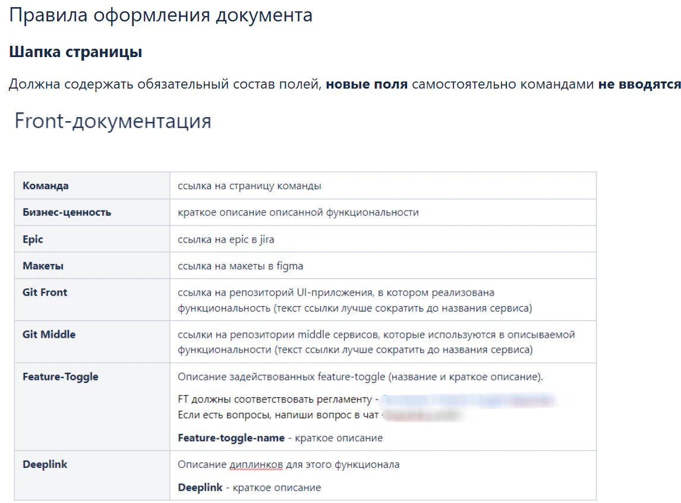Select the "Макеты" row label

click(43, 266)
